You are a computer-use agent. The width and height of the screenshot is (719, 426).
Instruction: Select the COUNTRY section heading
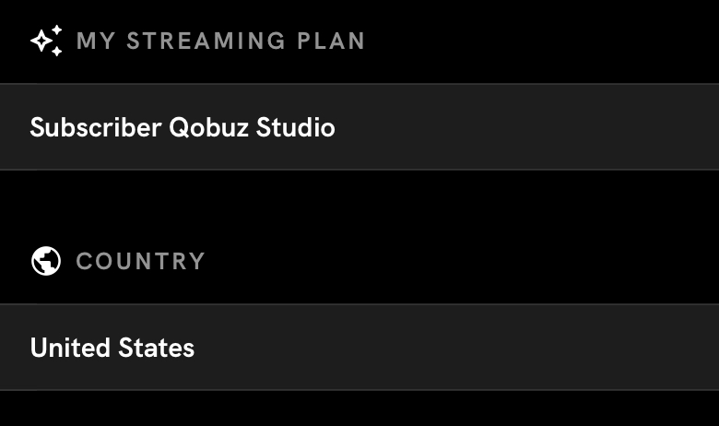(x=140, y=261)
